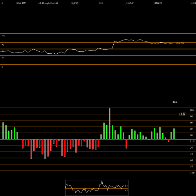Click the RSI axis label 100
Viewport: 196px width, 196px height.
tap(3, 36)
